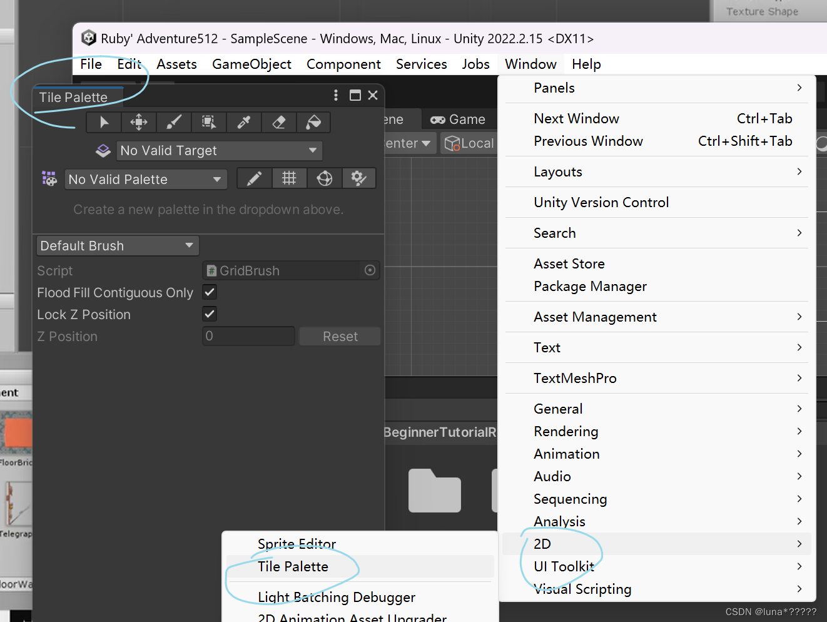Screen dimensions: 827x622
Task: Maximize the Tile Palette window
Action: 355,95
